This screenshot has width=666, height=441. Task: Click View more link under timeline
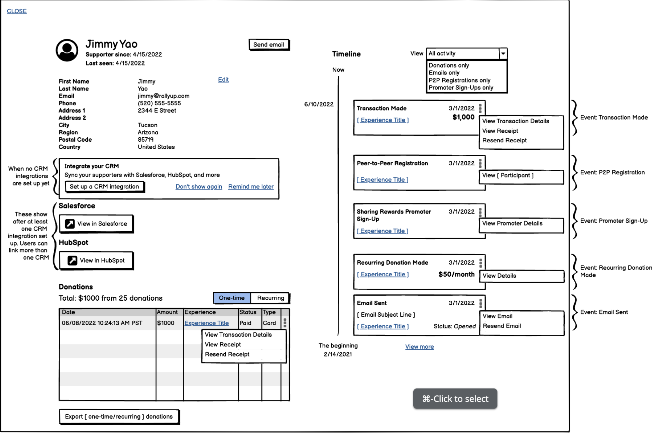click(420, 347)
